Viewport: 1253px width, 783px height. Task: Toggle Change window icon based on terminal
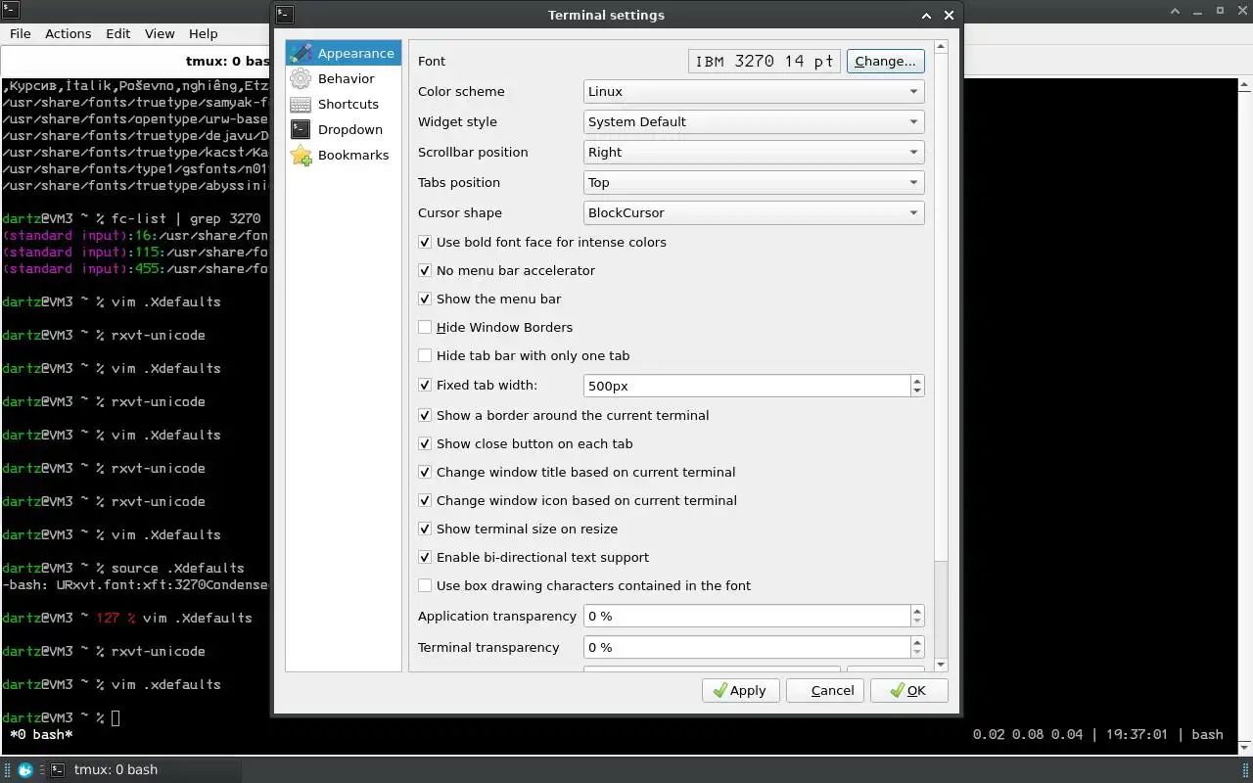(425, 500)
